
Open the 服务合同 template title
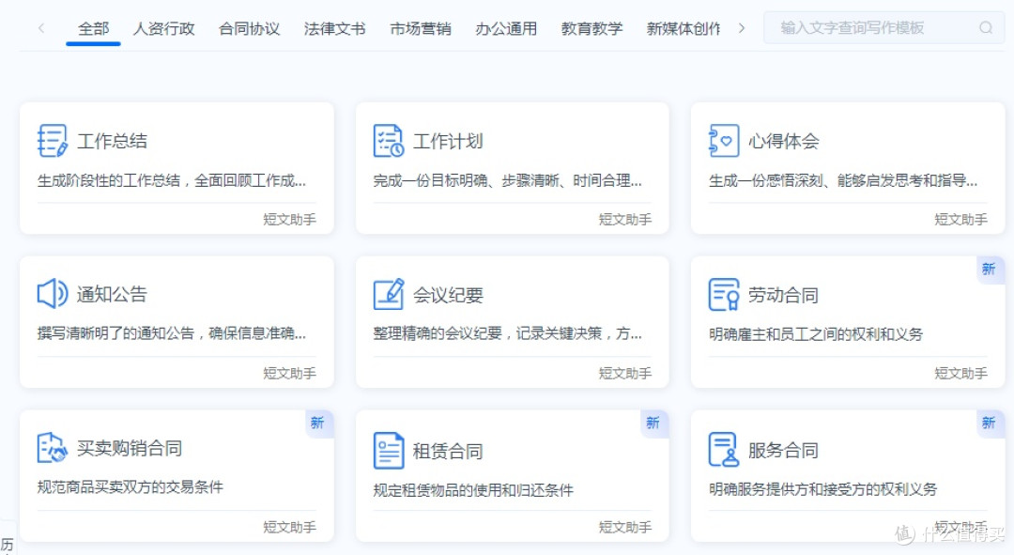point(783,450)
